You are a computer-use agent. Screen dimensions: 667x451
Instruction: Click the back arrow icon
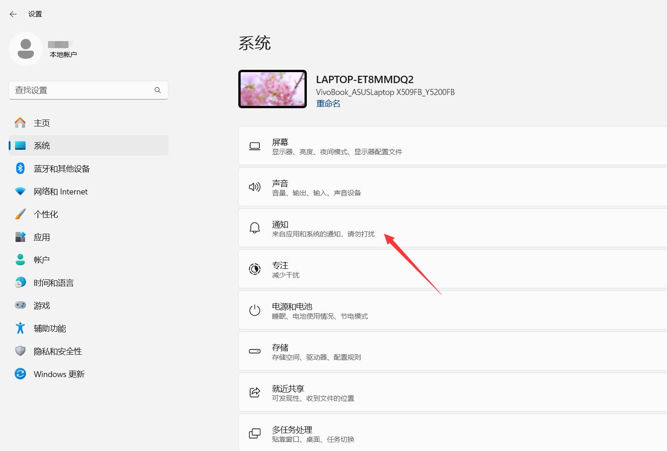(x=13, y=14)
